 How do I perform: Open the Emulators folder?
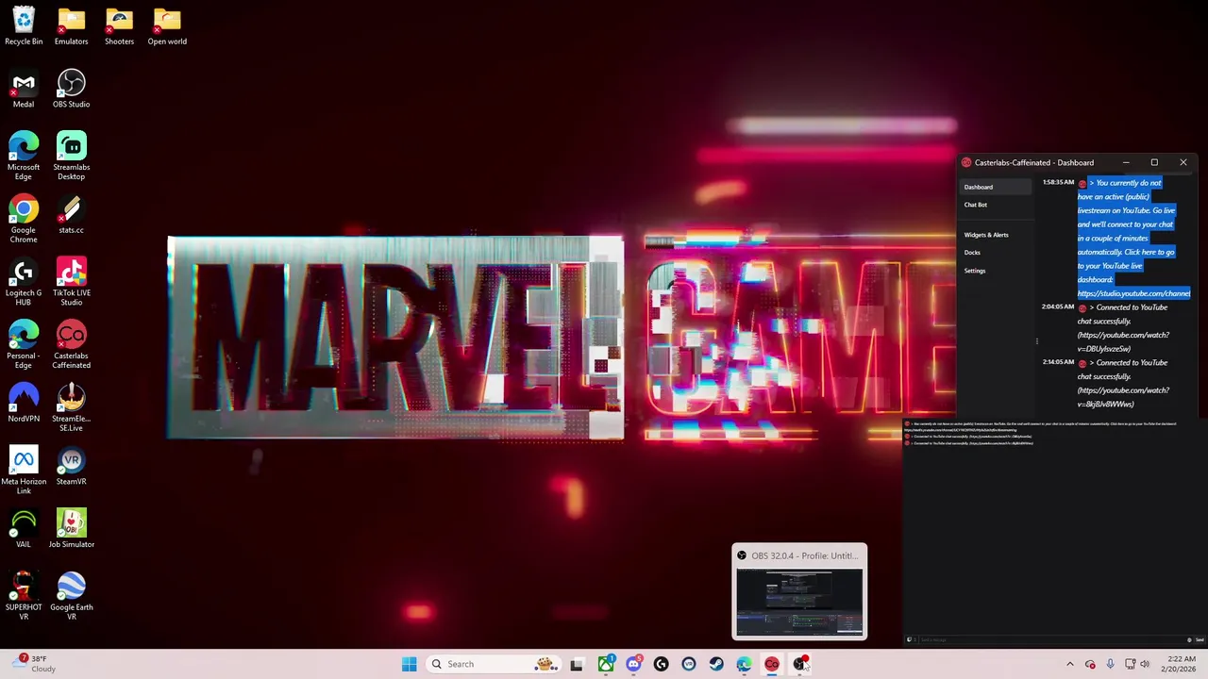pyautogui.click(x=71, y=26)
